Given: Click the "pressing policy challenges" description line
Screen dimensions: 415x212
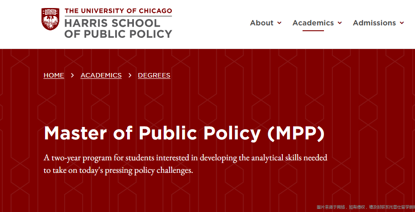Looking at the screenshot, I should click(118, 170).
